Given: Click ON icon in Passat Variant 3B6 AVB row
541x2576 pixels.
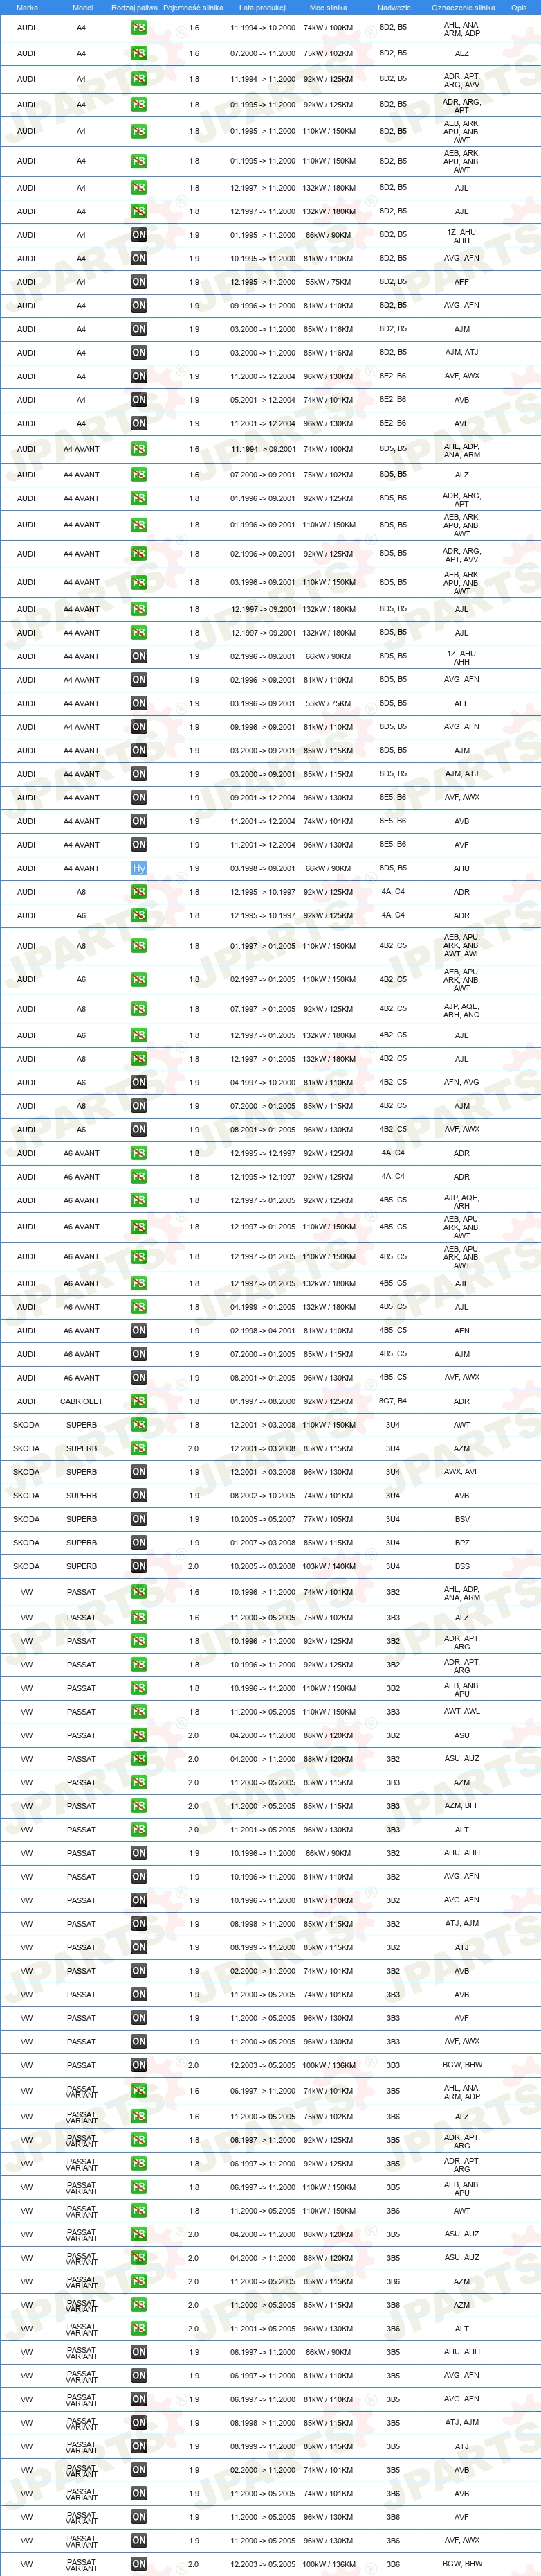Looking at the screenshot, I should point(139,2493).
